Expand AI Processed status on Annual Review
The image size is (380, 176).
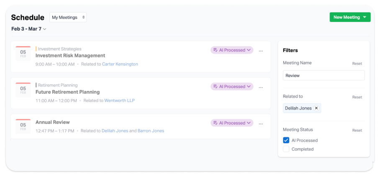tap(232, 123)
